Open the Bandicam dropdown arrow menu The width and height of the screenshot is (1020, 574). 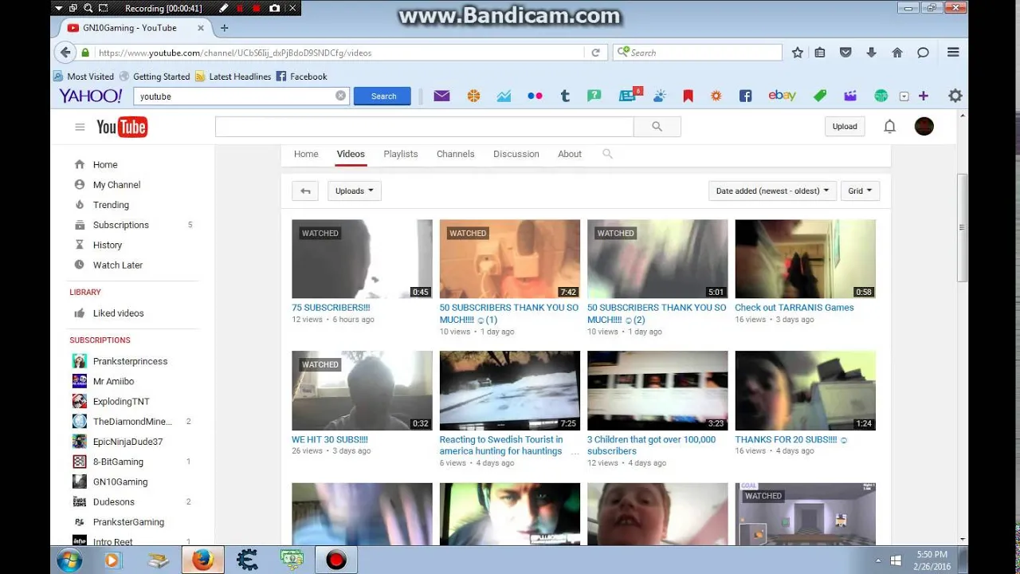(58, 8)
